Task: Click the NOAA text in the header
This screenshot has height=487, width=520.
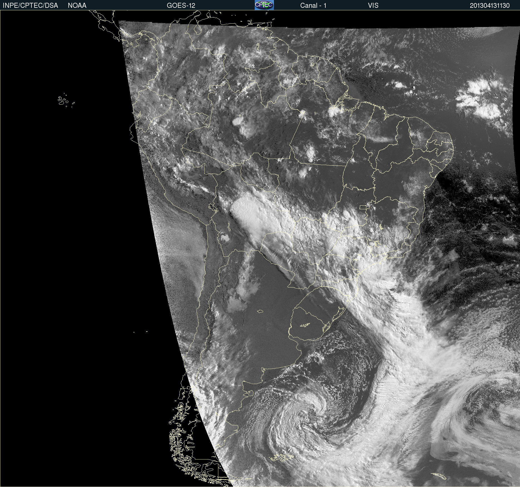Action: pos(77,6)
